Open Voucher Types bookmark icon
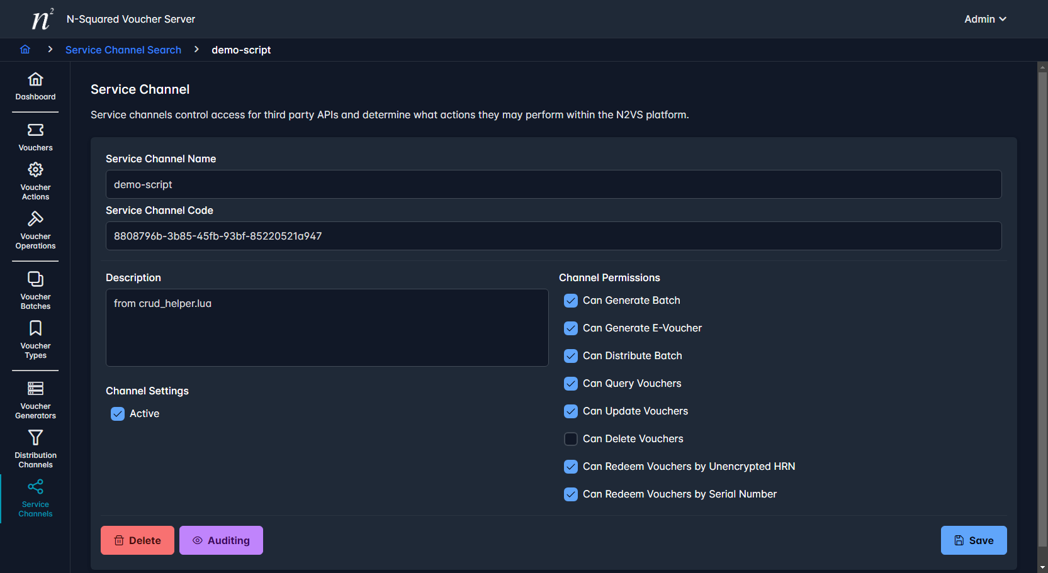 pos(35,328)
